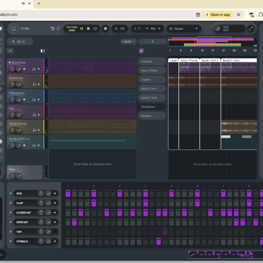Mute the KICK channel green LED
This screenshot has height=263, width=263.
click(x=55, y=193)
